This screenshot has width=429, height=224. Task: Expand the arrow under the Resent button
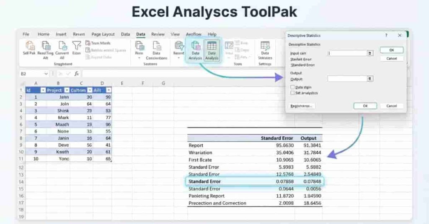(x=178, y=58)
